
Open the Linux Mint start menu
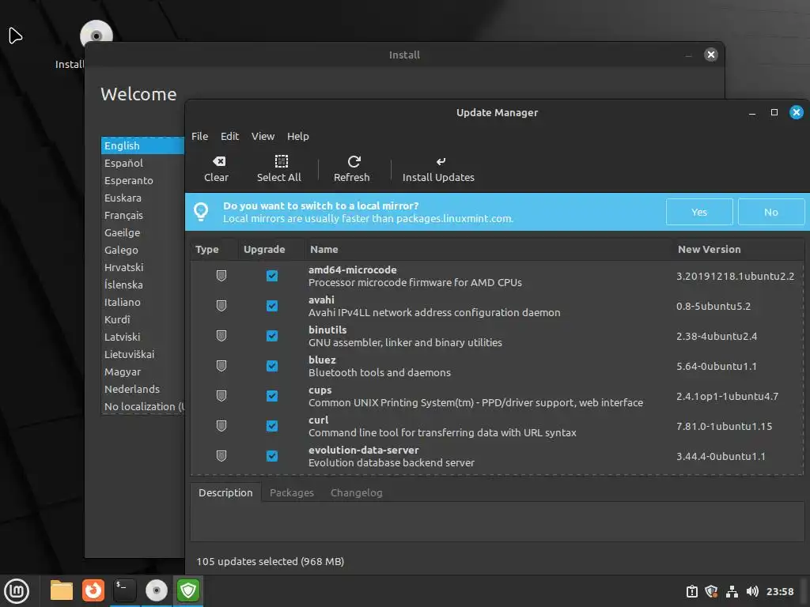17,590
